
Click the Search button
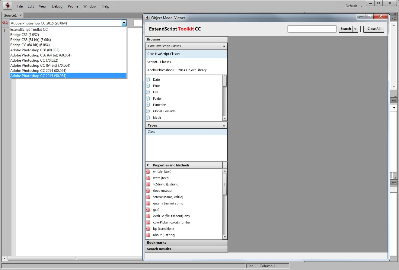(x=346, y=29)
